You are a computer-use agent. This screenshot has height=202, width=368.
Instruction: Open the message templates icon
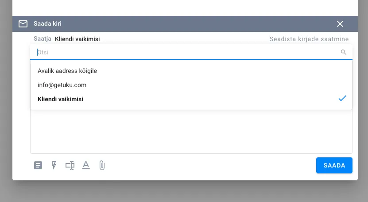coord(39,165)
